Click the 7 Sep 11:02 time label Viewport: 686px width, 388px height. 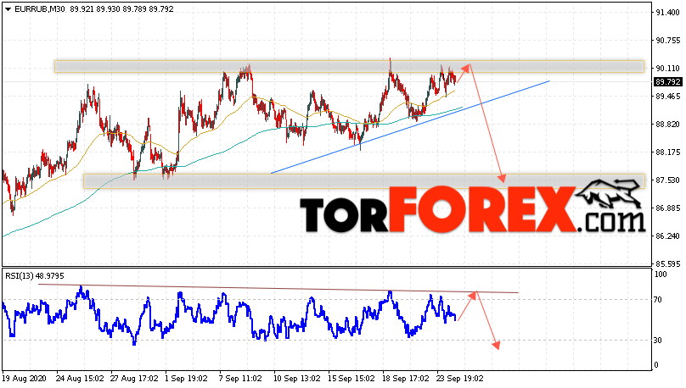click(x=240, y=379)
